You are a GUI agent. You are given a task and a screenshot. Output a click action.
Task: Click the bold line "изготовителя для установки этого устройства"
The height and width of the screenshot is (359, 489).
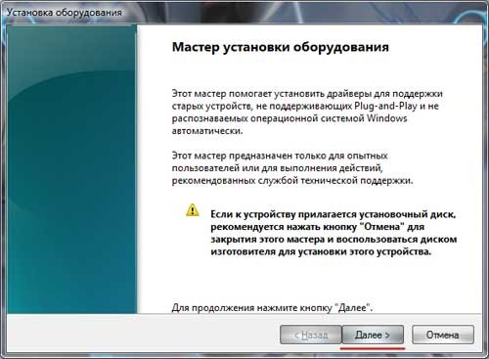[x=321, y=251]
